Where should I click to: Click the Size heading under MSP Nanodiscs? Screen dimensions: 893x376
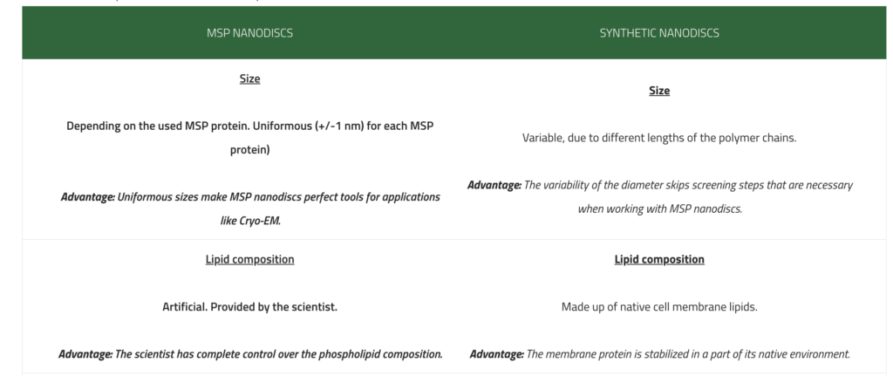pyautogui.click(x=249, y=79)
